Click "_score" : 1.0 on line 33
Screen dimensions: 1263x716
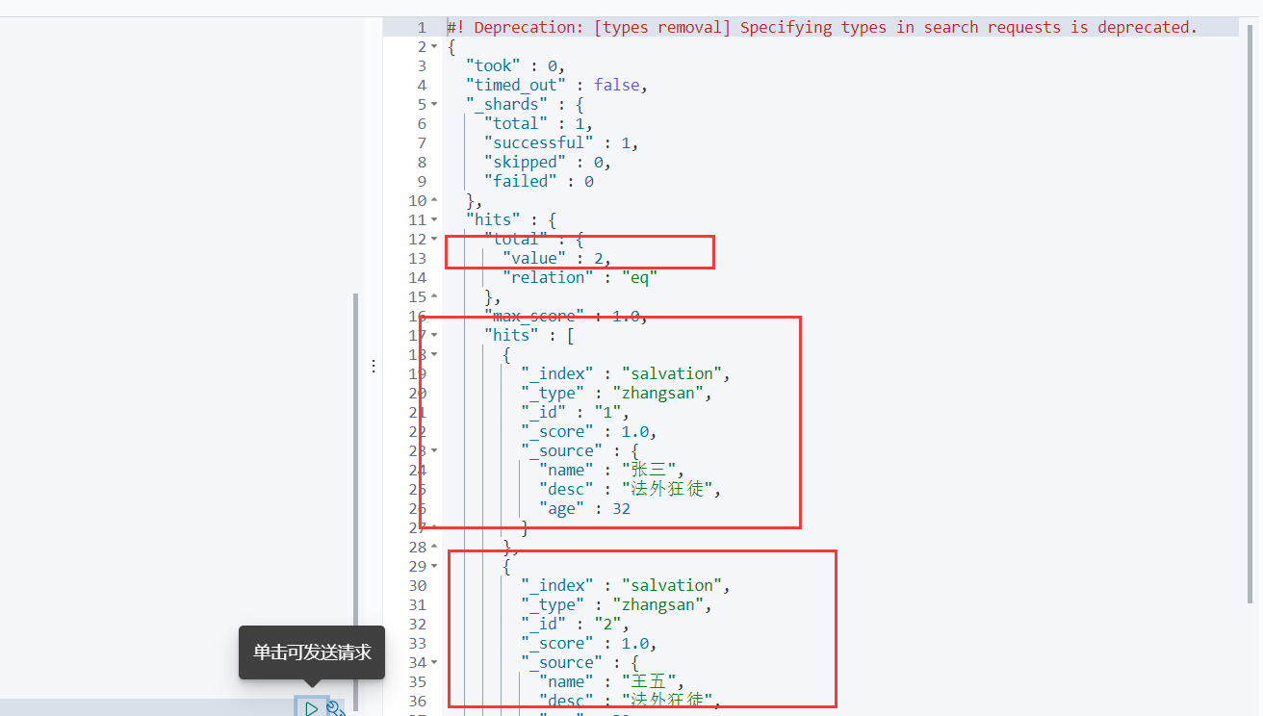pyautogui.click(x=589, y=643)
